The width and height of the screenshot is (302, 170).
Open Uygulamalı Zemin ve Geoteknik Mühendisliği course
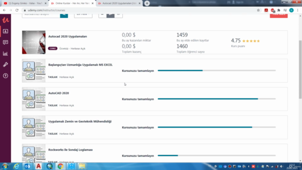click(80, 121)
